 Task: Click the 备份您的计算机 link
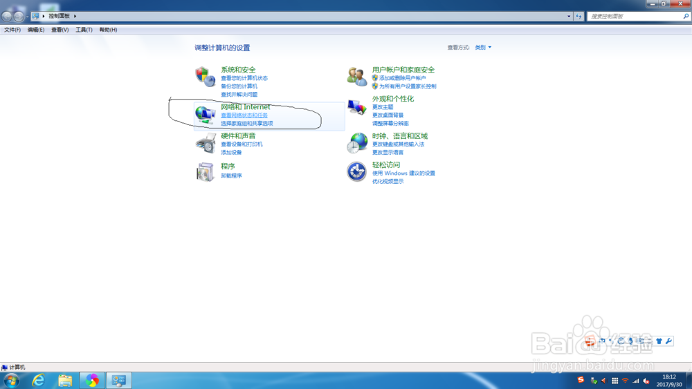coord(239,86)
